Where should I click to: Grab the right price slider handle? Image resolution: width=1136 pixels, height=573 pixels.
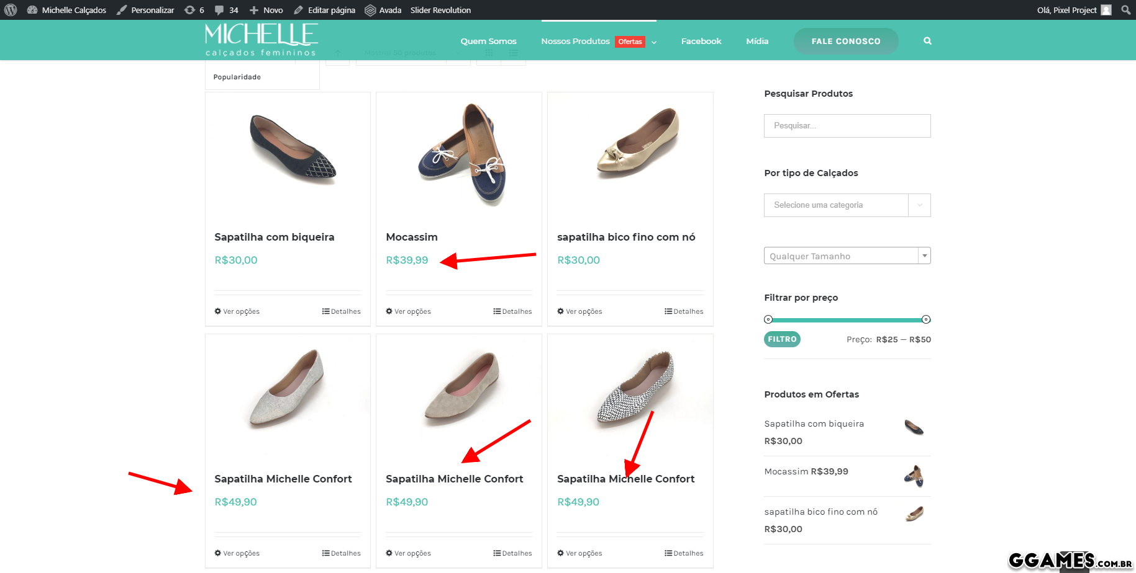(x=926, y=319)
